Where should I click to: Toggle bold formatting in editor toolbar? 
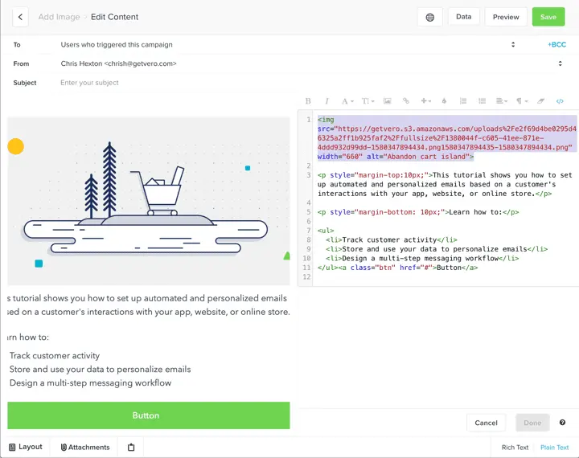[308, 101]
